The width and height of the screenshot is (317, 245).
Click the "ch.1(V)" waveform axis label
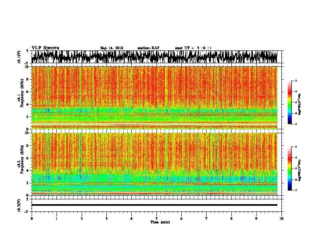tap(19, 57)
